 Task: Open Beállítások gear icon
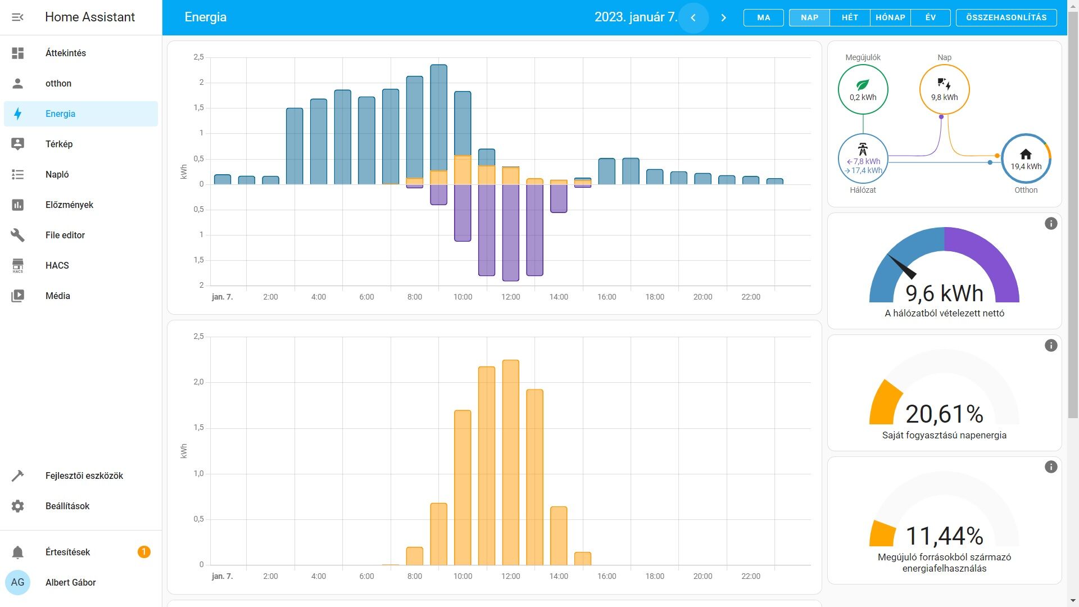(17, 506)
